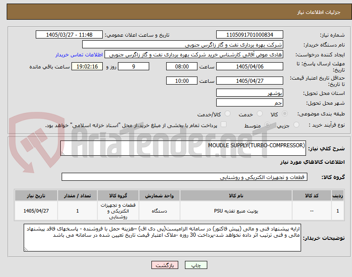Click the goods group field قطعات و تجهیزات الکتریکی
The height and width of the screenshot is (277, 352).
pyautogui.click(x=184, y=177)
